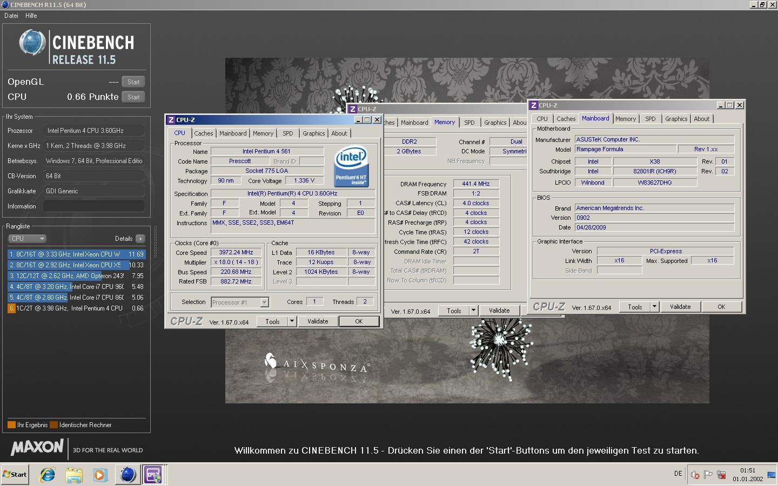Click Core Speed value 3972.24 MHz

tap(236, 252)
